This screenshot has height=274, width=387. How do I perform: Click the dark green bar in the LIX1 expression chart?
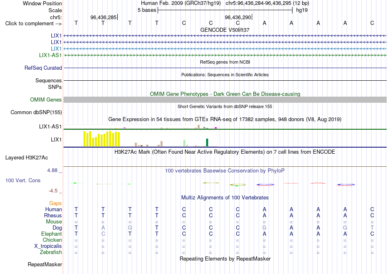(207, 143)
